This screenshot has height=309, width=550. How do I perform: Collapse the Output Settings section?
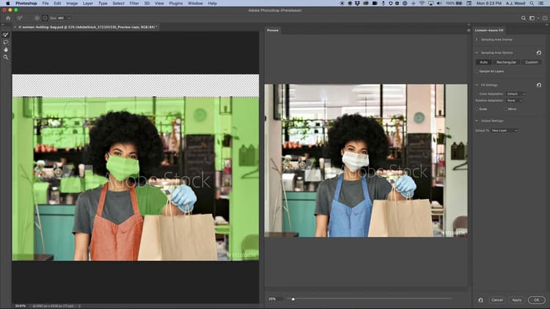pyautogui.click(x=477, y=121)
